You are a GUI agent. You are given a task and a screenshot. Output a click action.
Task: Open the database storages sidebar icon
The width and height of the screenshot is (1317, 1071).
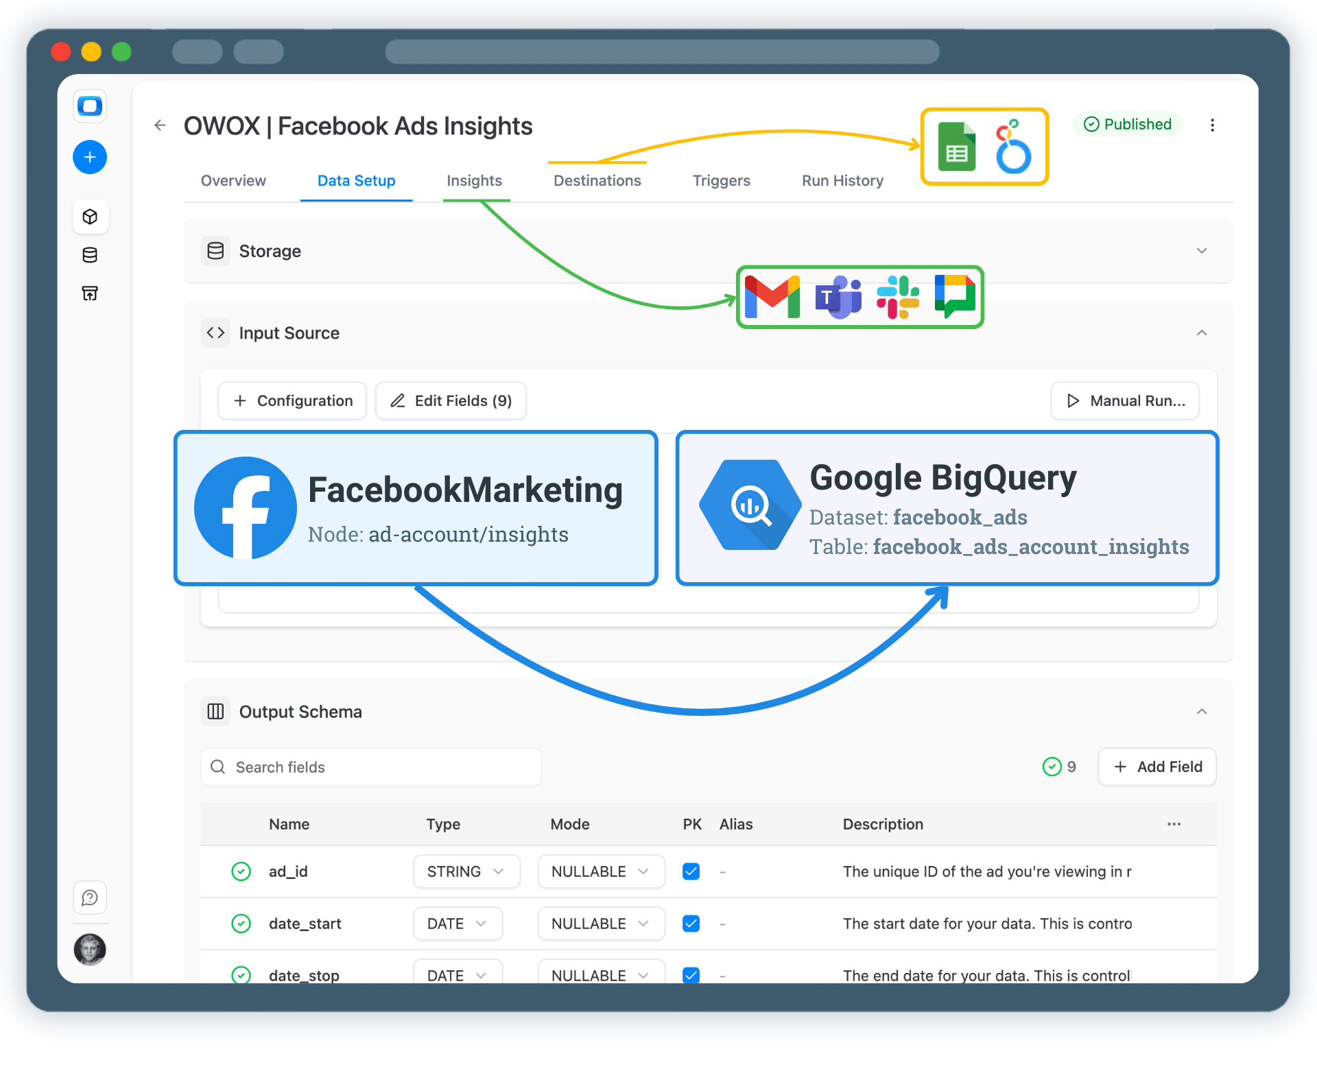click(90, 255)
